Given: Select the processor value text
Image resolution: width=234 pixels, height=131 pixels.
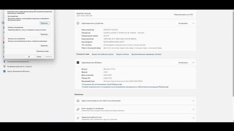Looking at the screenshot, I should point(124,33).
